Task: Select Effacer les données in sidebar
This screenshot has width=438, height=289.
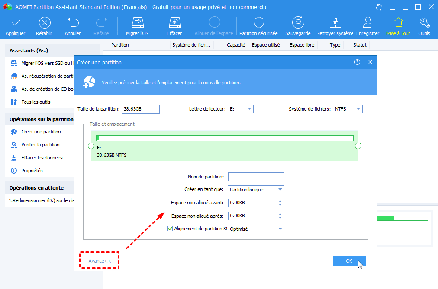Action: pos(36,158)
